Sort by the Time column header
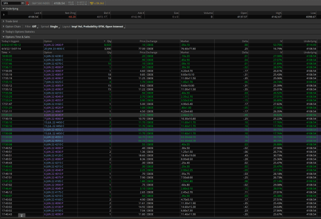 coord(5,52)
